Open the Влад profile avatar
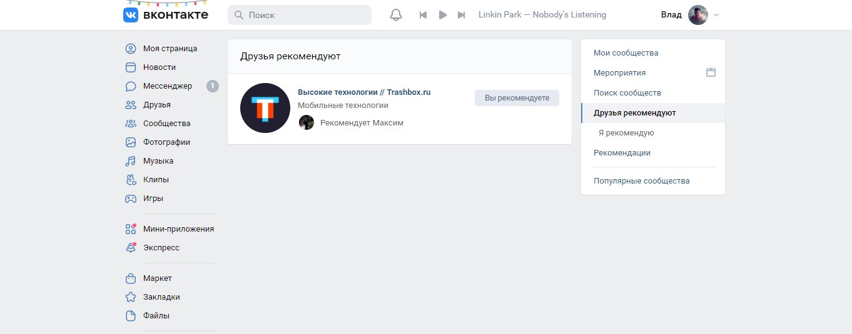This screenshot has height=334, width=852. click(698, 15)
